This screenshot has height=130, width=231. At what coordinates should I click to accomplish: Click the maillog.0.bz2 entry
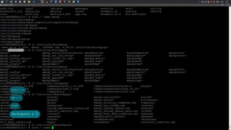pyautogui.click(x=60, y=14)
